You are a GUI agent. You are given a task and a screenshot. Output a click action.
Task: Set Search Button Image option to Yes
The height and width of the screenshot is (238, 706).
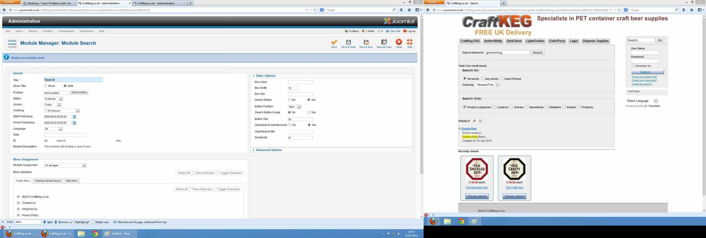(x=309, y=112)
